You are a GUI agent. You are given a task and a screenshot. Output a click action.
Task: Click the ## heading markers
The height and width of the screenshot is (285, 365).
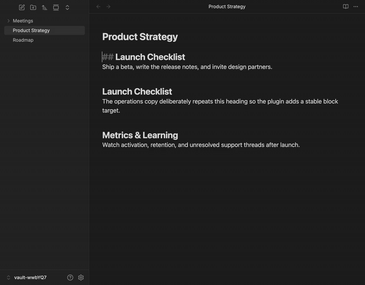point(108,57)
